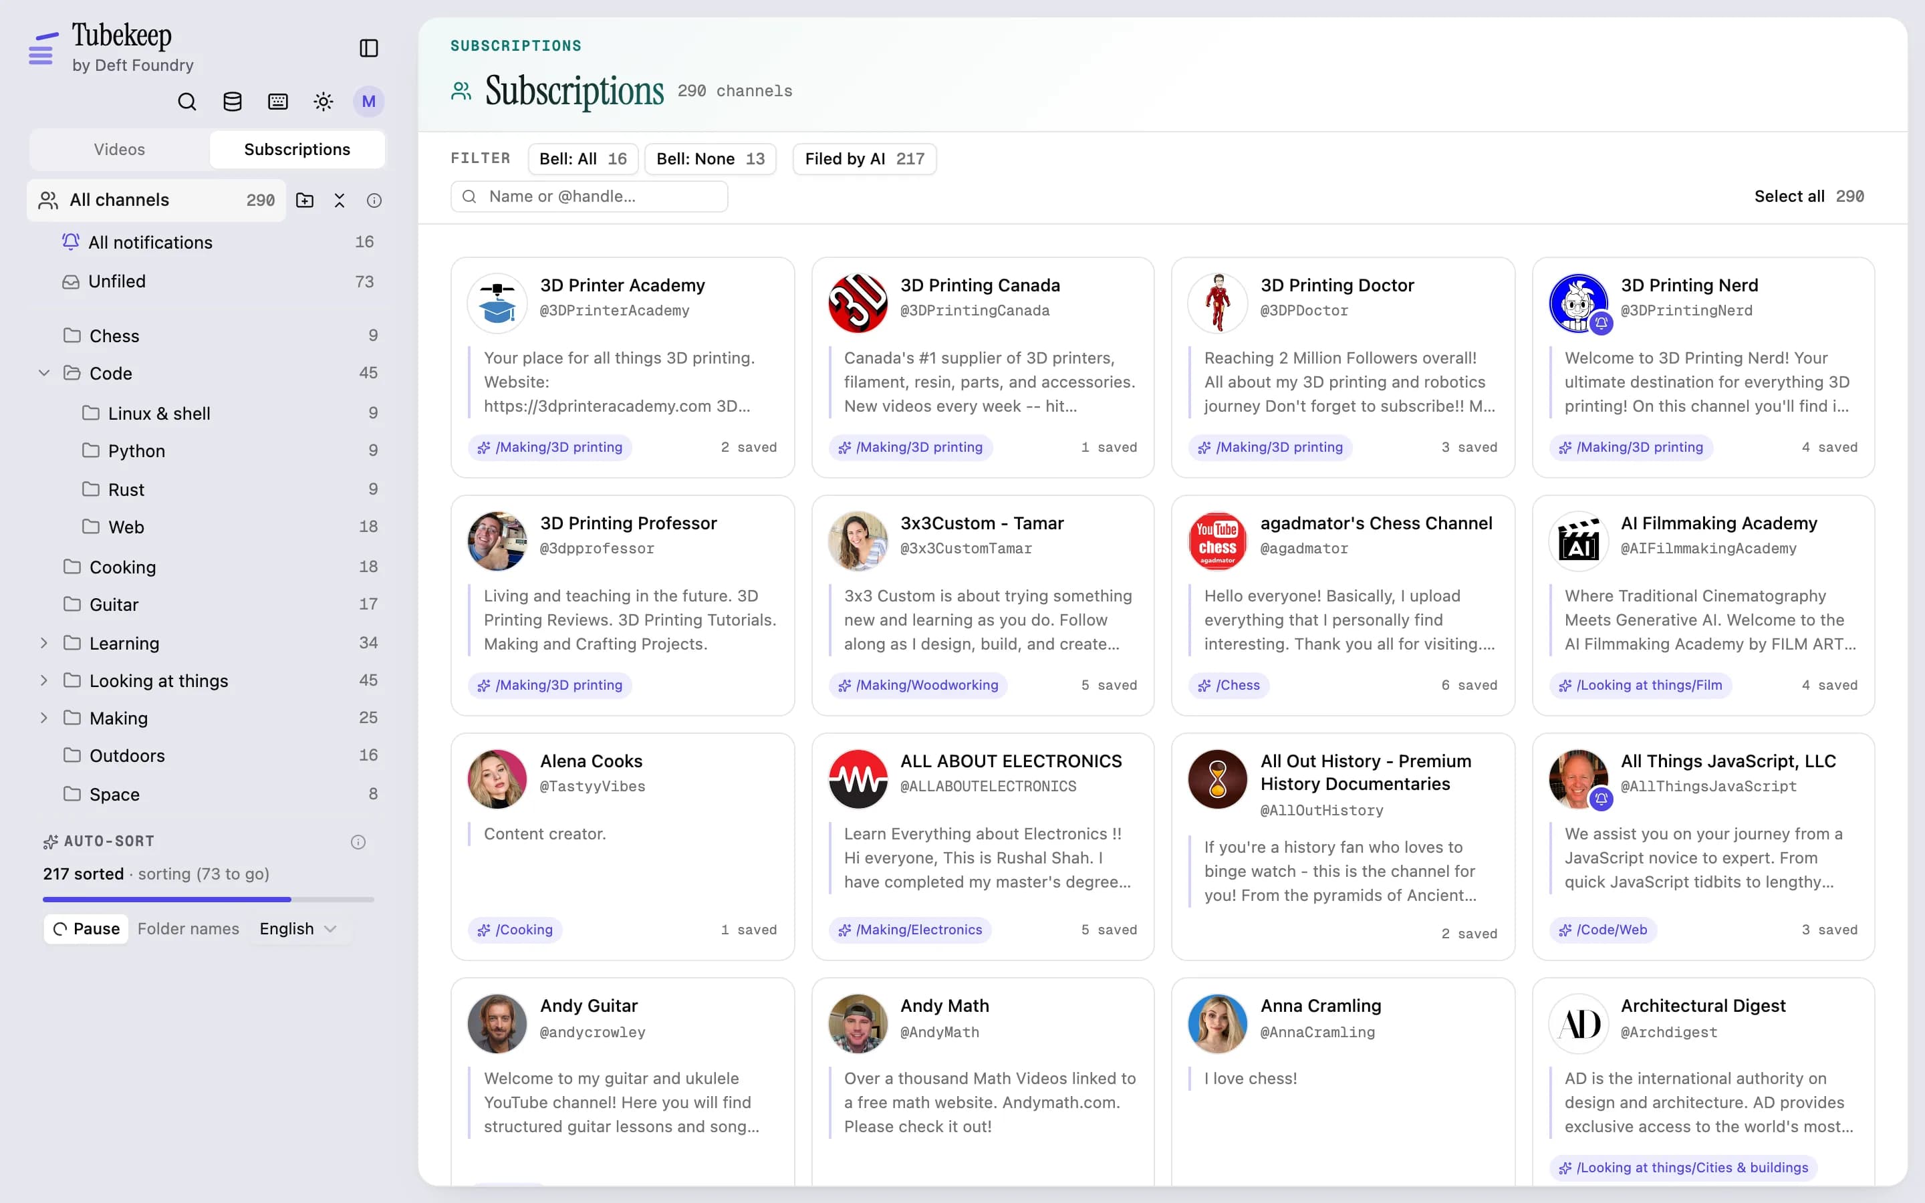
Task: Open the database storage icon
Action: [233, 102]
